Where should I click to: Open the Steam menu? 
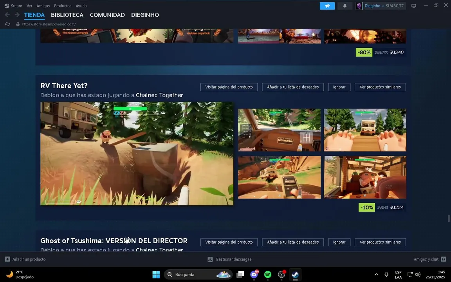point(16,6)
